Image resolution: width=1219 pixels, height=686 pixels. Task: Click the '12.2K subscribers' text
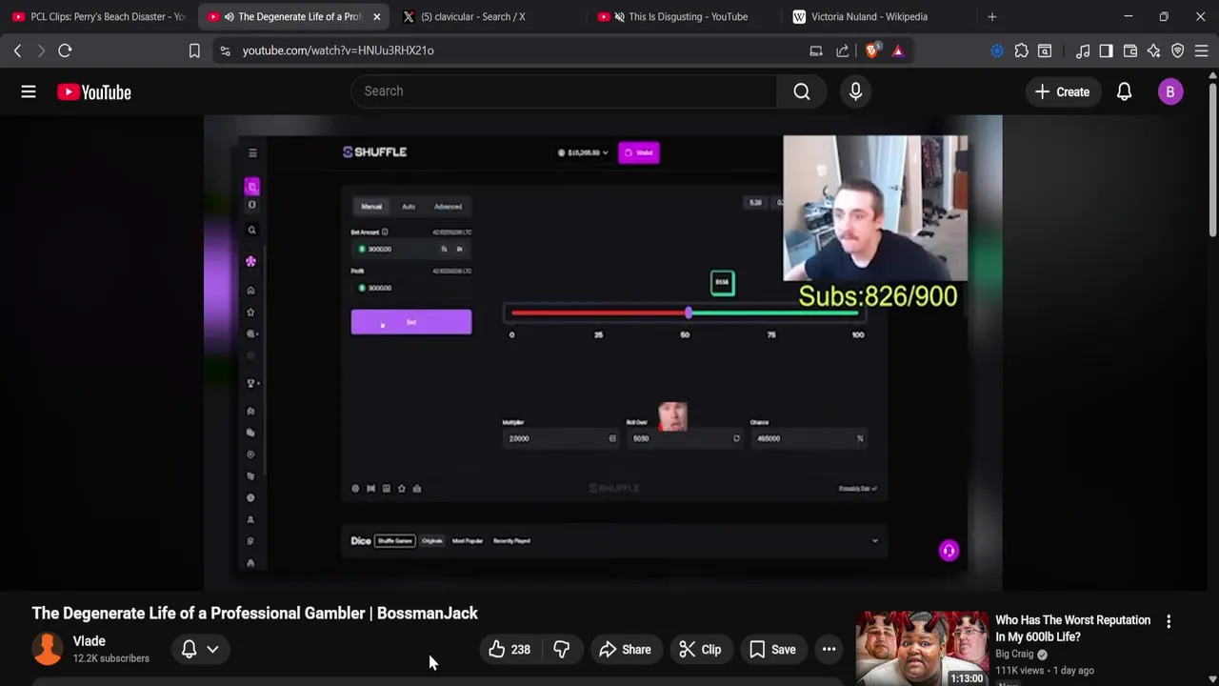[111, 658]
